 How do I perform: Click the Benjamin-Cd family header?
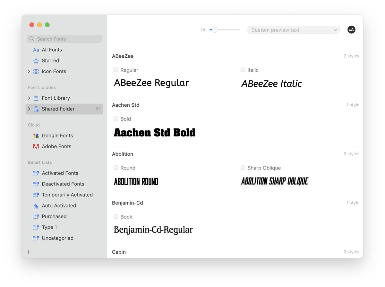click(127, 203)
